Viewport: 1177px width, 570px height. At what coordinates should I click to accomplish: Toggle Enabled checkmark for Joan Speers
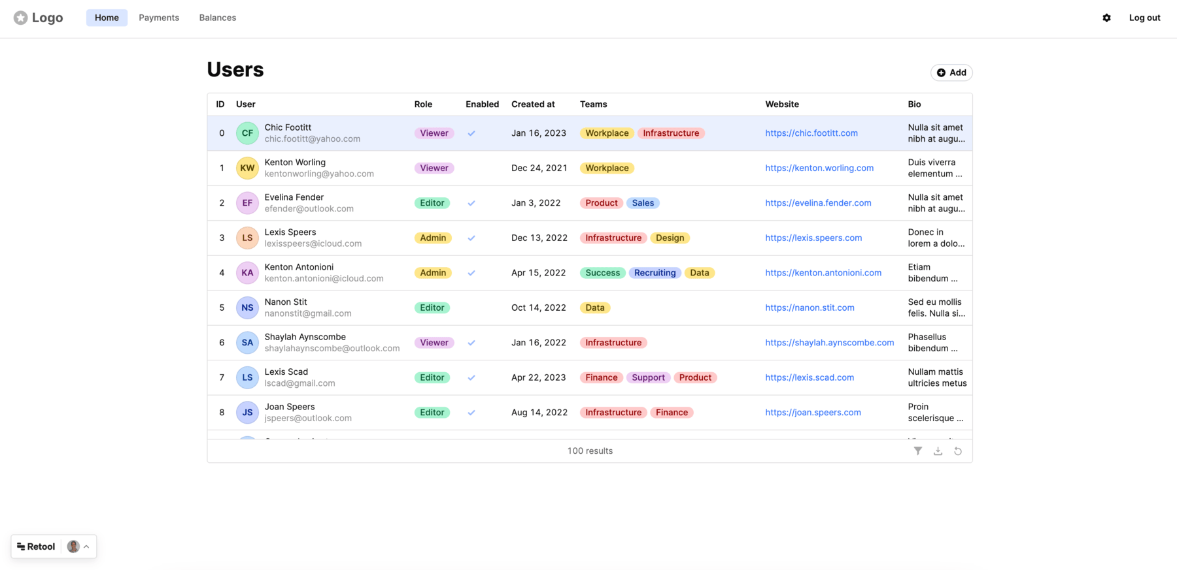point(471,413)
